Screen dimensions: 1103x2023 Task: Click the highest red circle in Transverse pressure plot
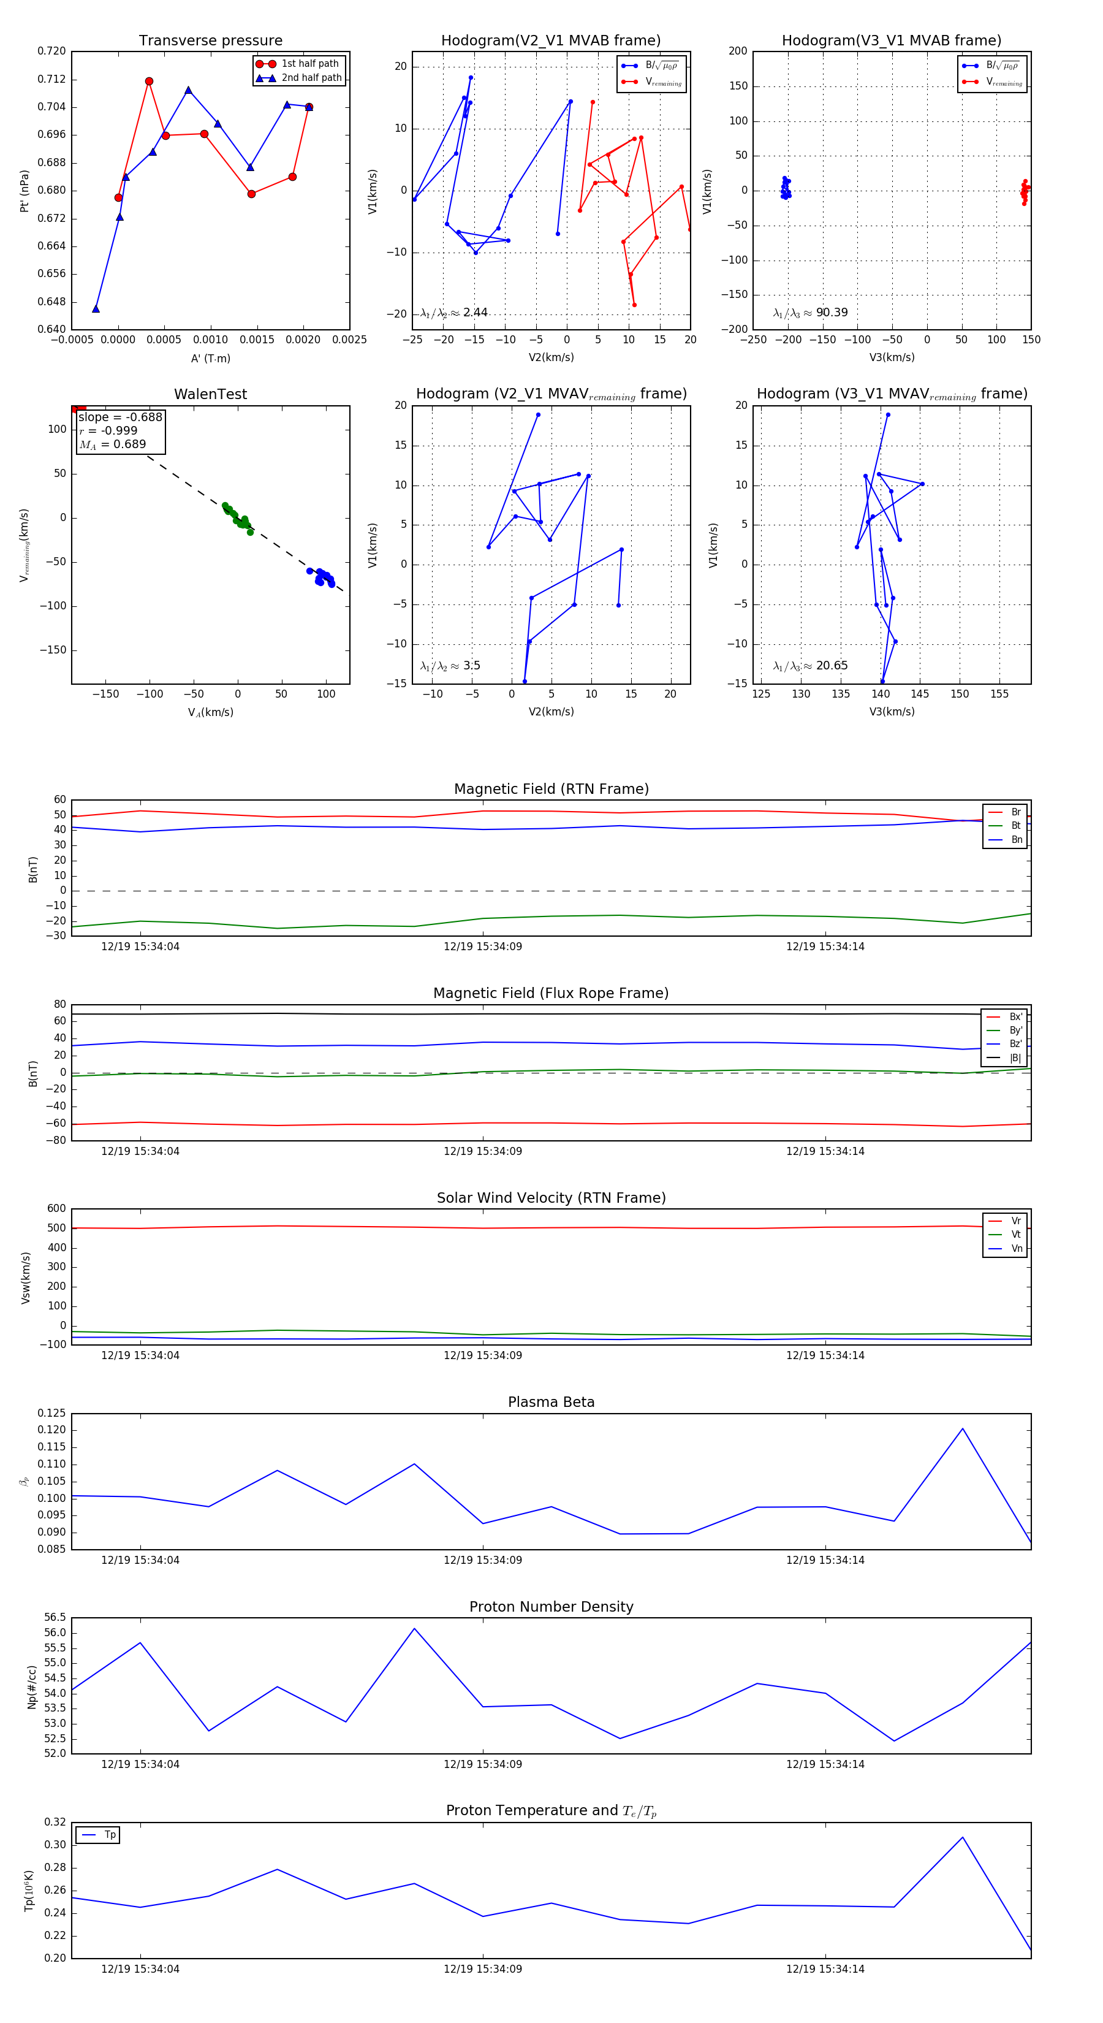point(149,82)
